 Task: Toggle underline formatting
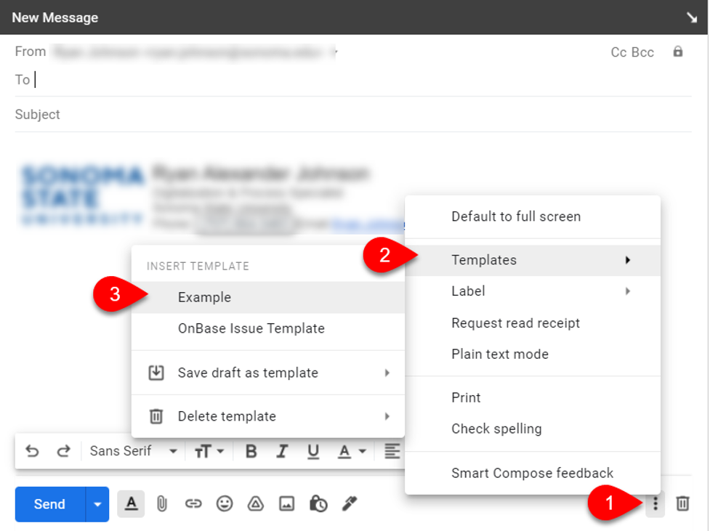pos(313,451)
